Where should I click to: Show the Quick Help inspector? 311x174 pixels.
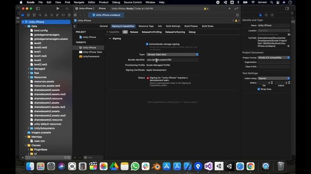click(x=272, y=15)
